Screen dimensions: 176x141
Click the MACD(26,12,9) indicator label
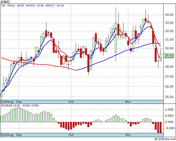(10, 106)
